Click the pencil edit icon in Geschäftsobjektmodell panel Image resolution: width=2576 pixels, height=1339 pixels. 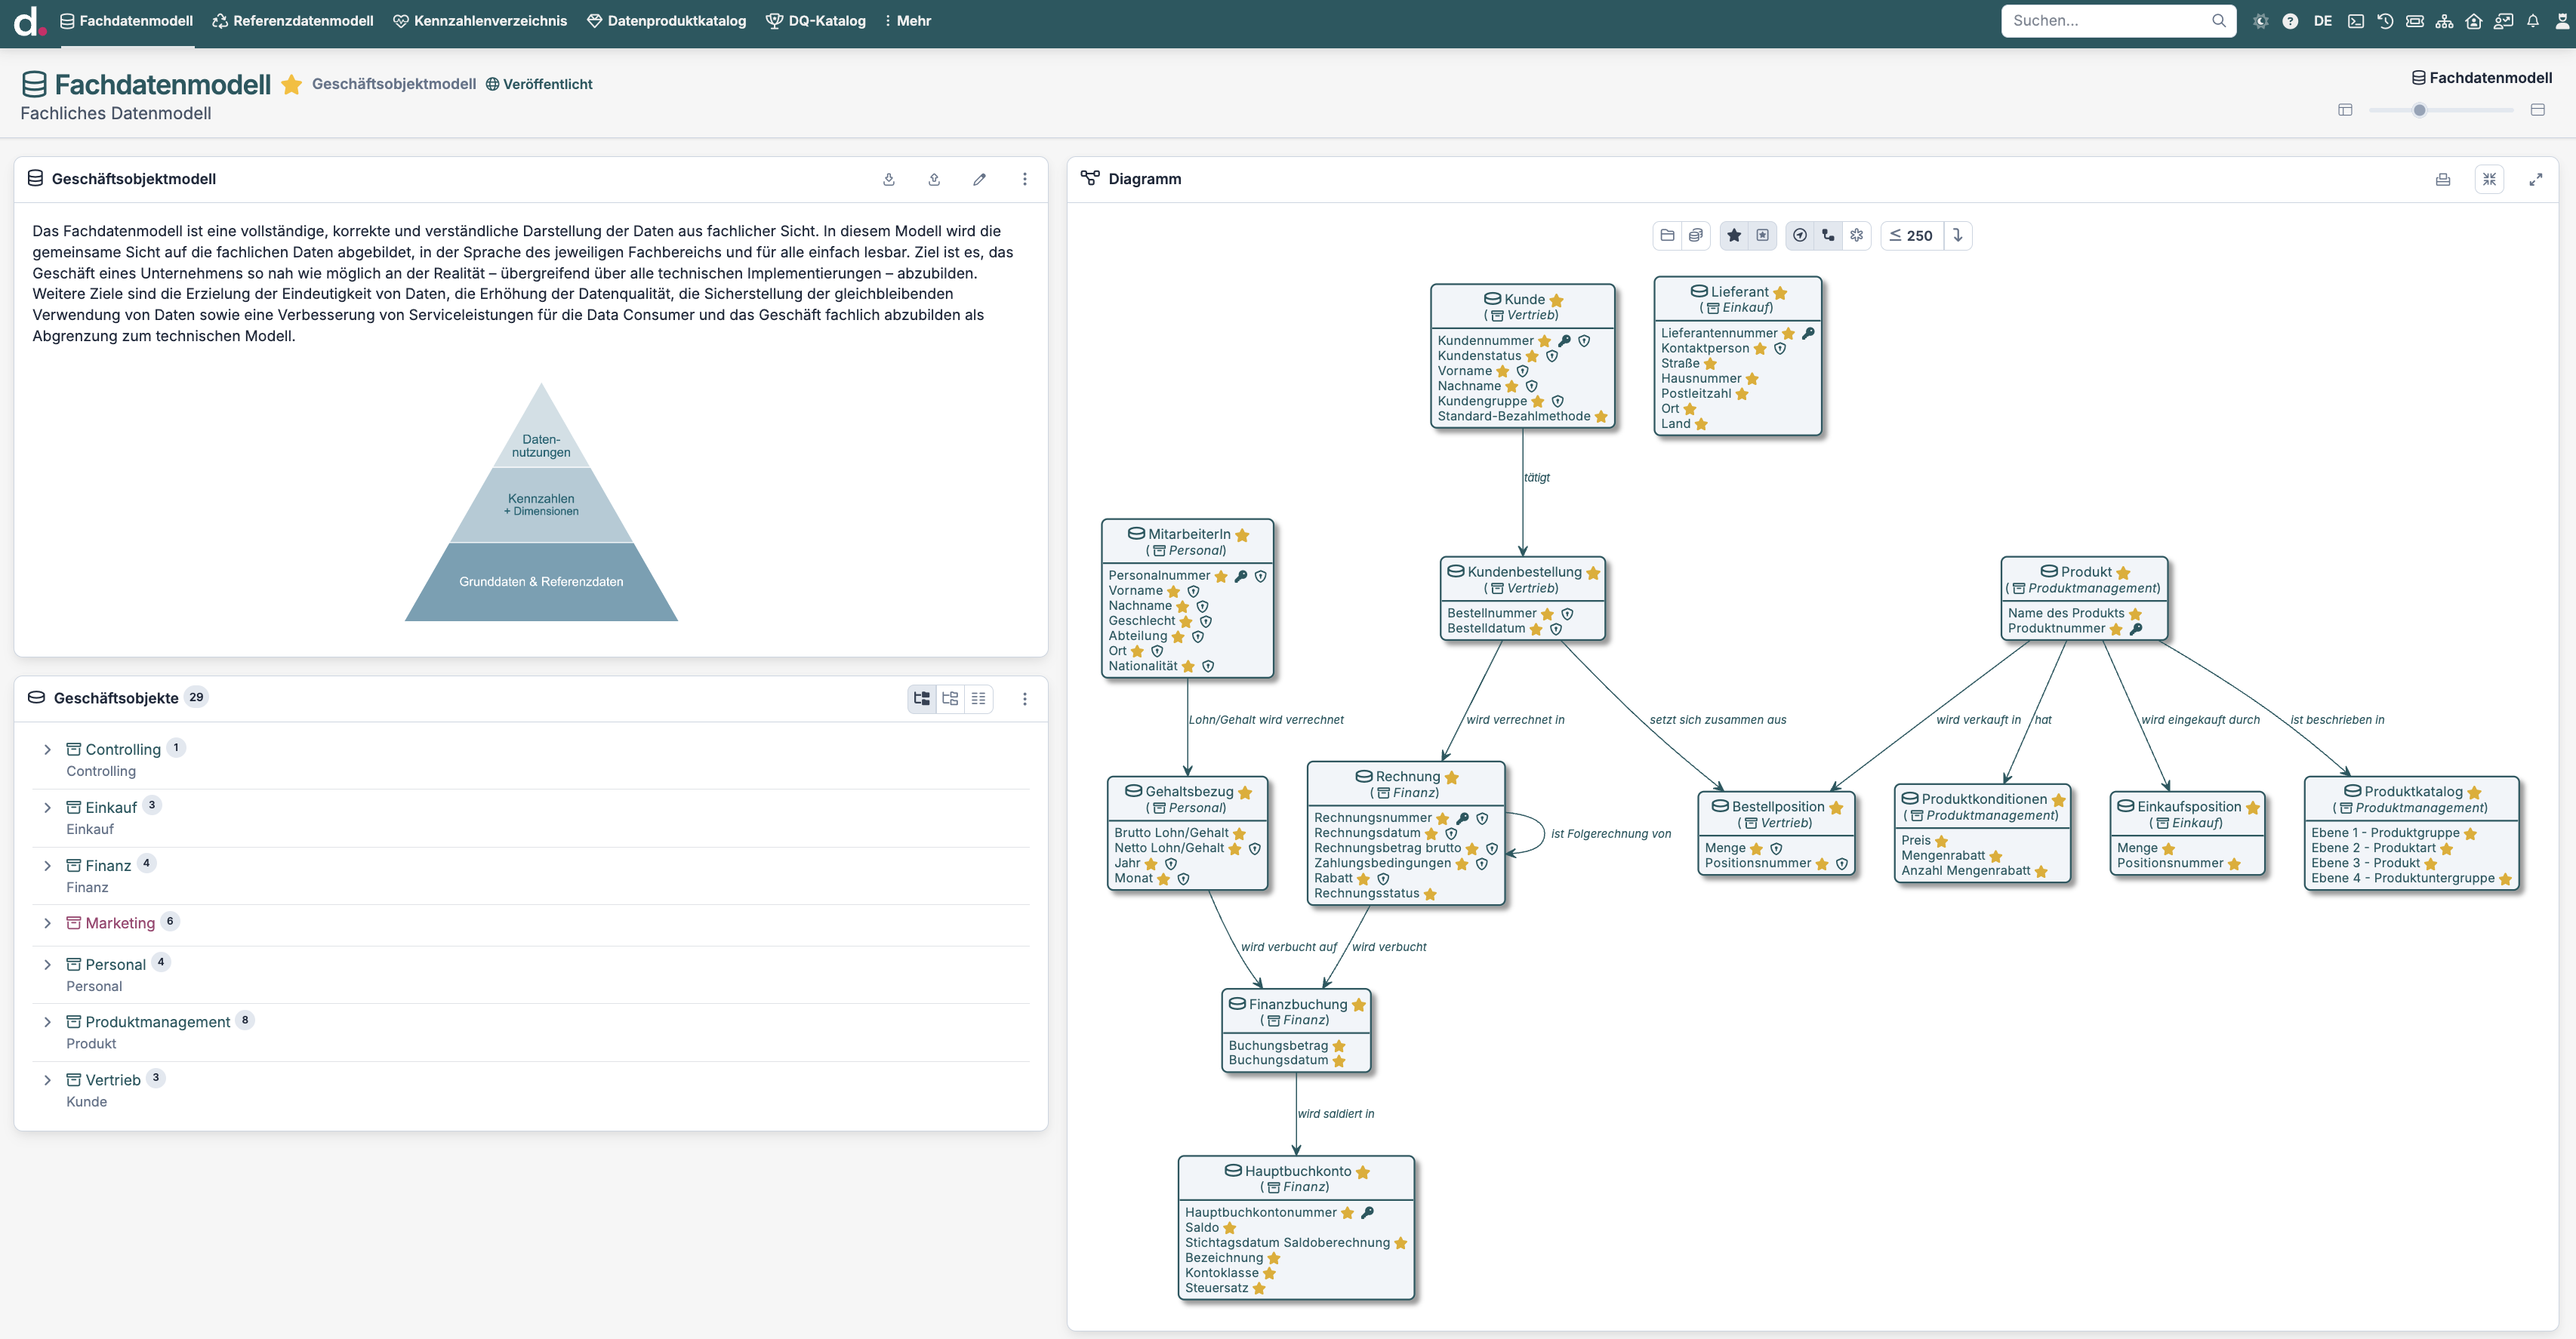pyautogui.click(x=979, y=179)
